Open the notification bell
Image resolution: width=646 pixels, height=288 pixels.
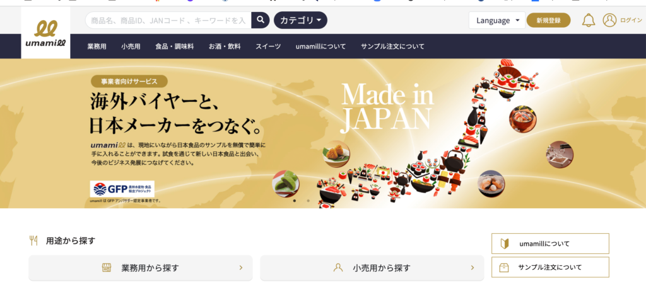[589, 19]
